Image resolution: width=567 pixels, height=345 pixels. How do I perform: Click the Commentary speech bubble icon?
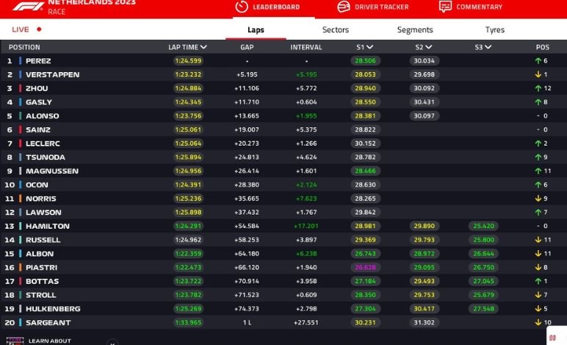pyautogui.click(x=445, y=7)
